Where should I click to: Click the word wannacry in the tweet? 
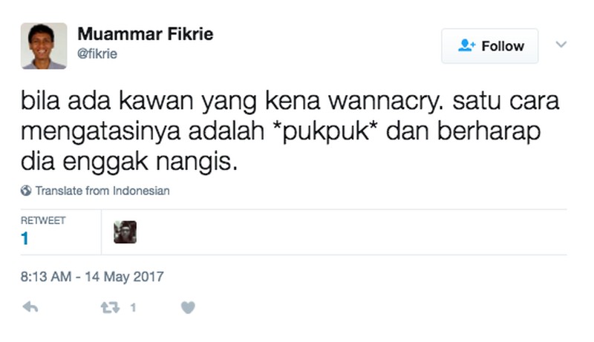[x=385, y=102]
